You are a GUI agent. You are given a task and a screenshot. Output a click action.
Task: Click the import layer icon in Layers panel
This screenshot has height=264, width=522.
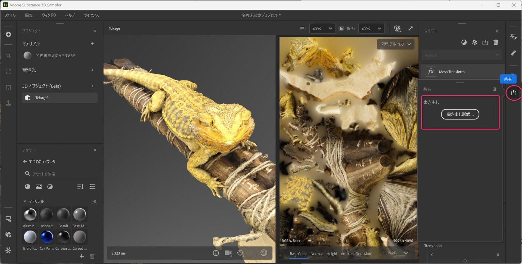point(485,42)
